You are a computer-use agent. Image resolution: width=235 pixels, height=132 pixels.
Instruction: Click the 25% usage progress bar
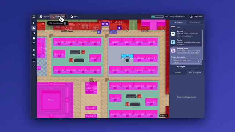tap(157, 16)
